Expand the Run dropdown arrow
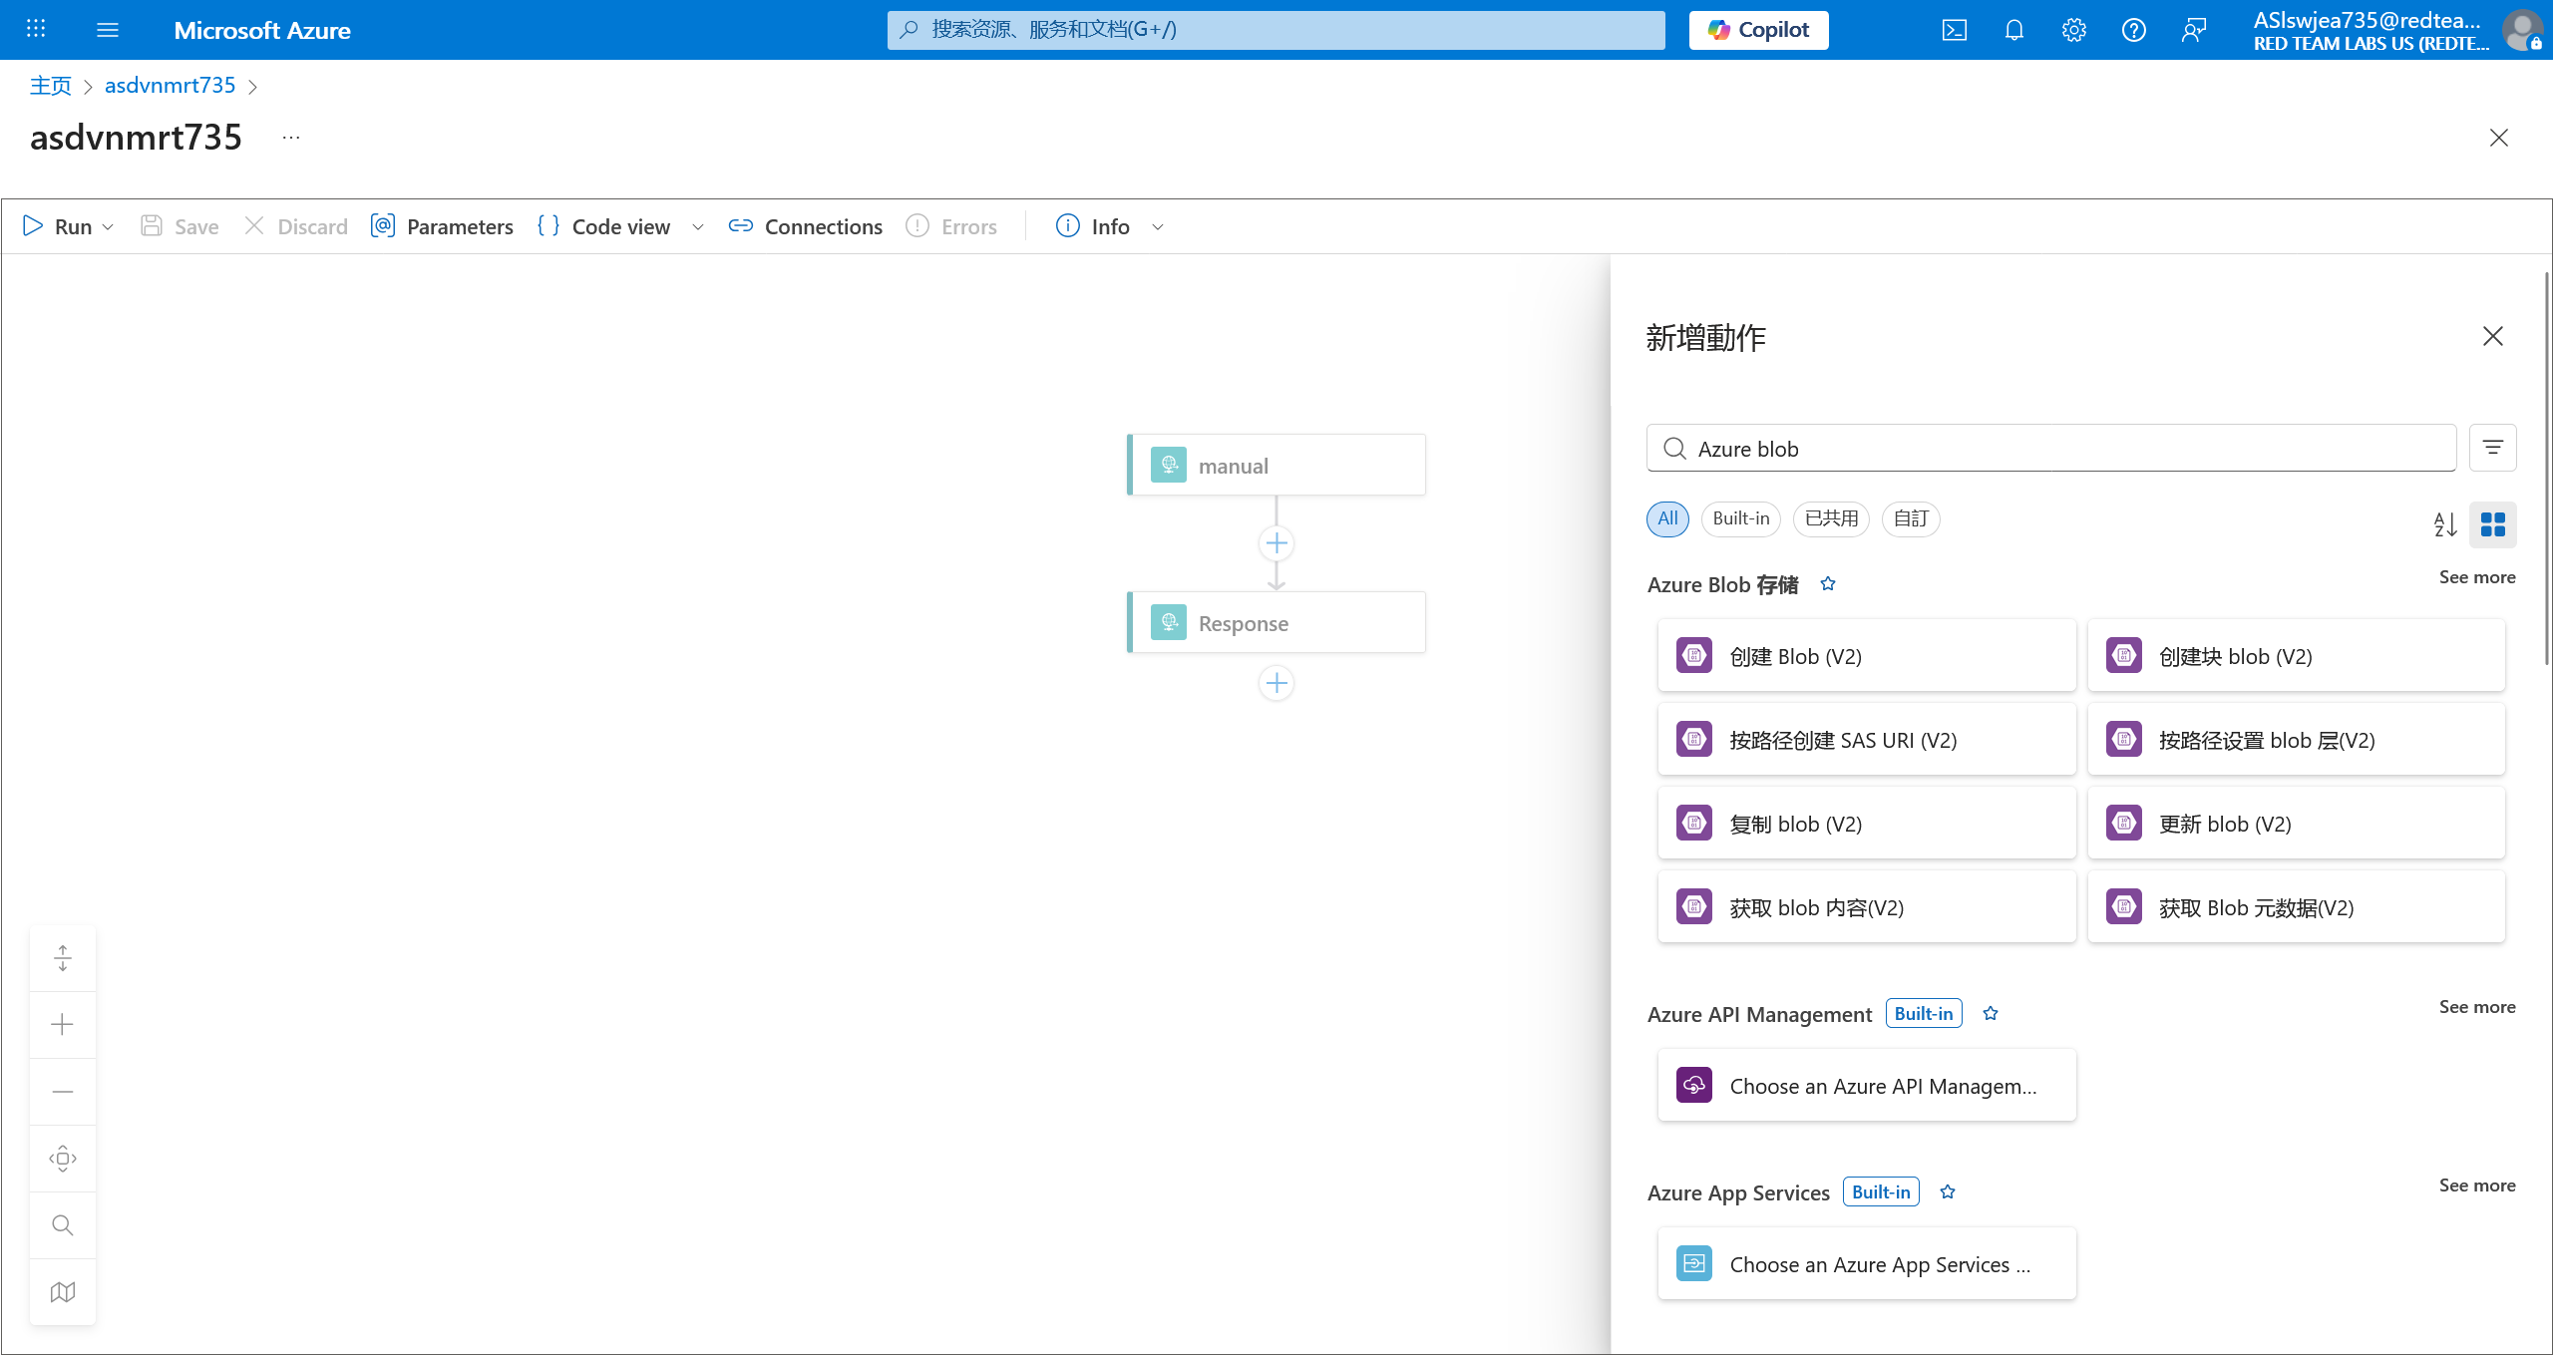2553x1355 pixels. [x=108, y=227]
